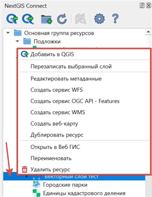Select 'Добавить в QGIS' menu entry

(x=84, y=54)
